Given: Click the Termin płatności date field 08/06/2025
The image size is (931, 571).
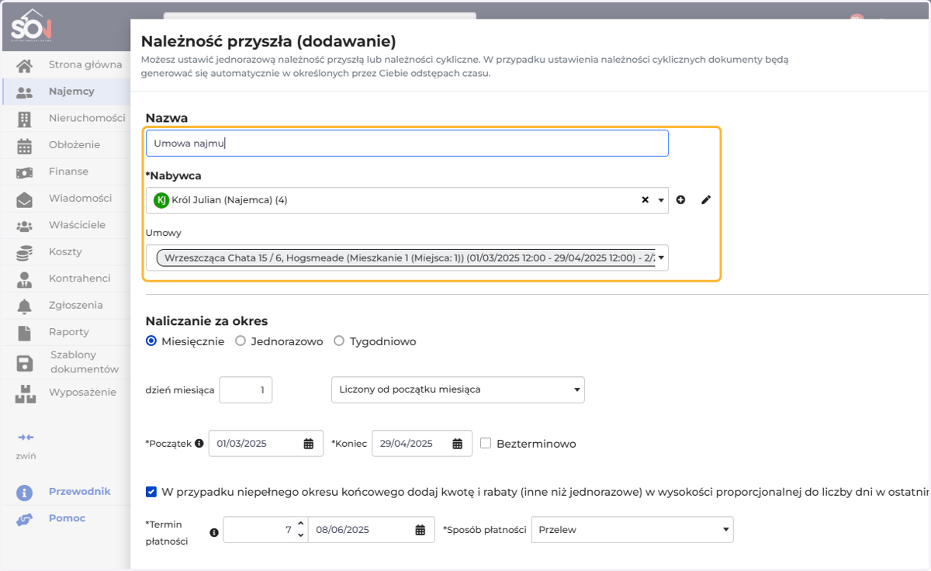Looking at the screenshot, I should (x=372, y=530).
